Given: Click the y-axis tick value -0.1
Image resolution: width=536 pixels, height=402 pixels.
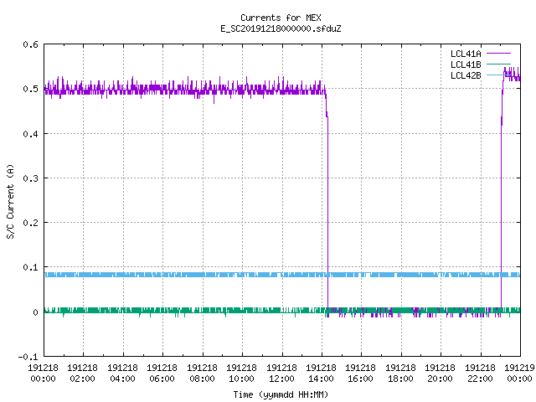Looking at the screenshot, I should coord(28,357).
